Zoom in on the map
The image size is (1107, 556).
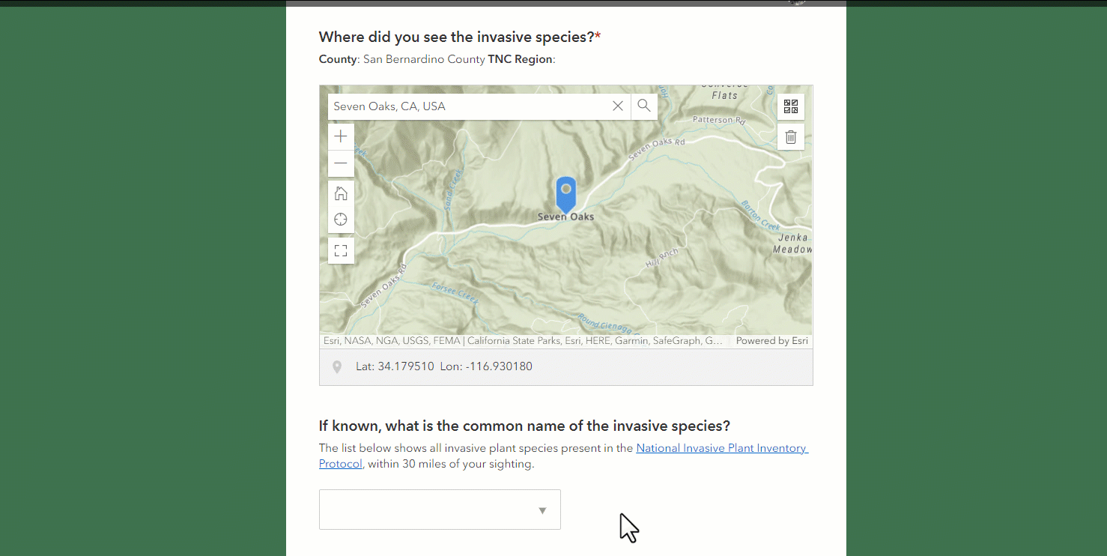pos(341,136)
